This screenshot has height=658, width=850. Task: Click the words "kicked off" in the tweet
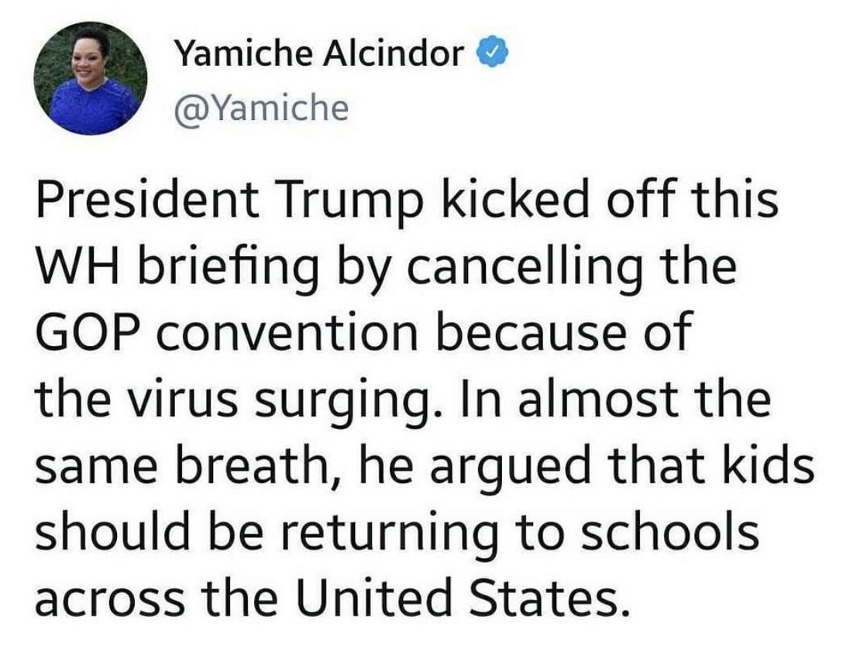tap(542, 200)
